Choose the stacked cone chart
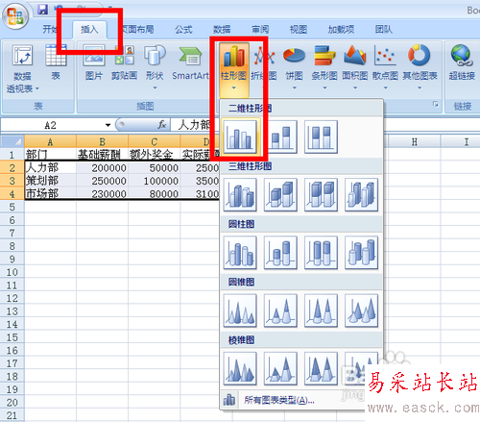The height and width of the screenshot is (422, 480). [280, 310]
